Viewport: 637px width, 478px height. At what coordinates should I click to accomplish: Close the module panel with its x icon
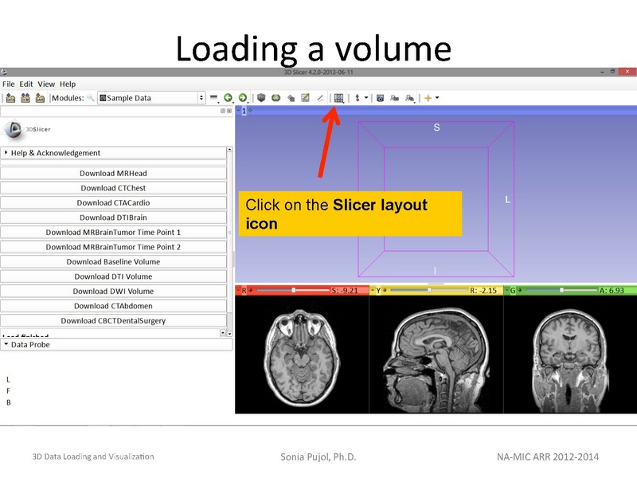tap(229, 111)
